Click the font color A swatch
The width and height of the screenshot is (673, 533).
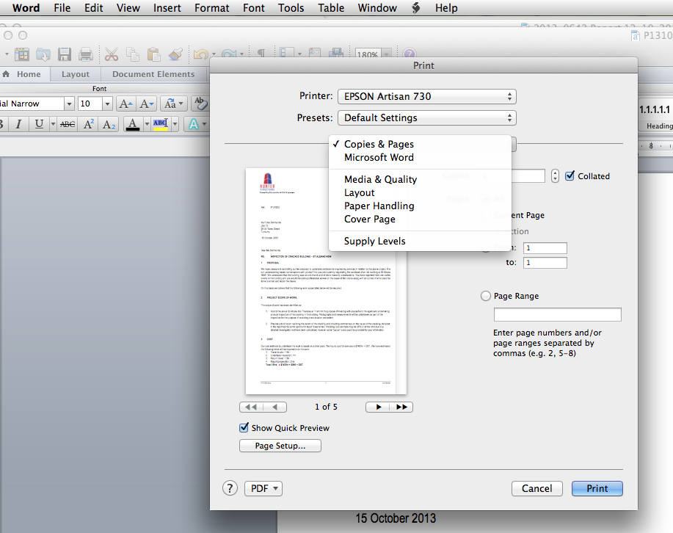pos(133,124)
